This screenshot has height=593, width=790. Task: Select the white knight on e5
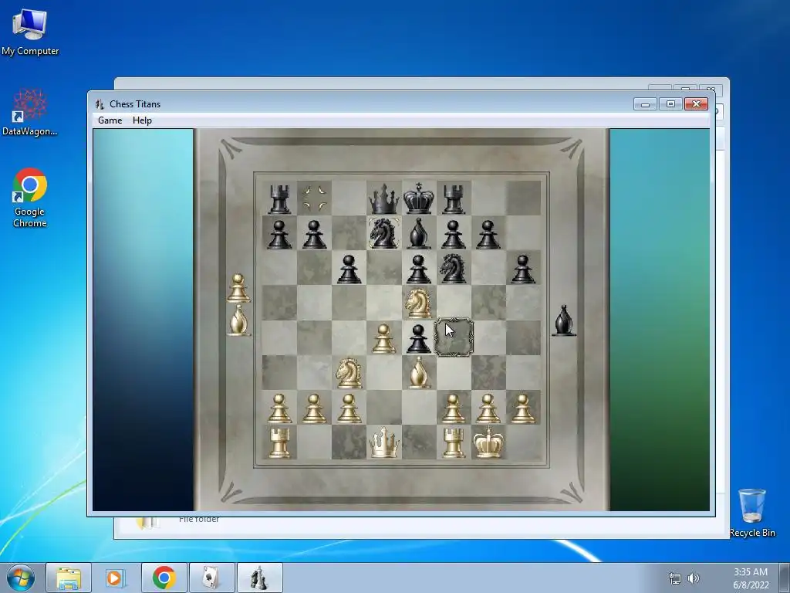click(x=419, y=303)
